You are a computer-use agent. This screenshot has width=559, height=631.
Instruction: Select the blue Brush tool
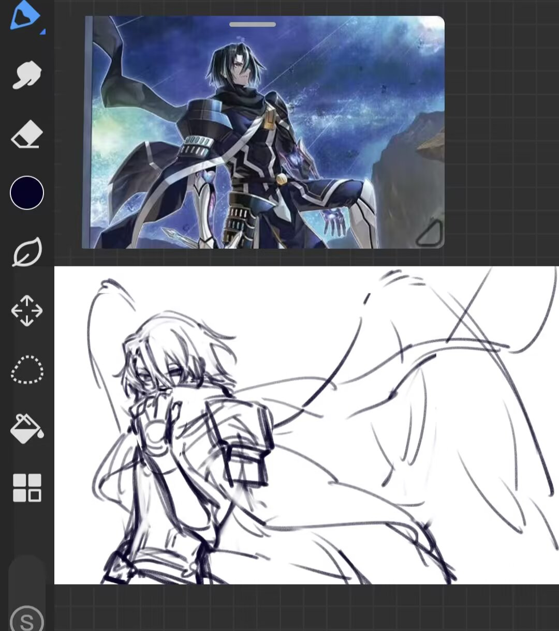point(24,16)
